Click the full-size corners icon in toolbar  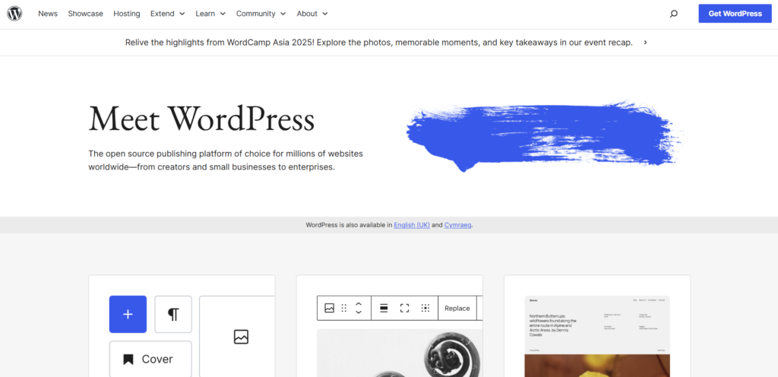(404, 308)
